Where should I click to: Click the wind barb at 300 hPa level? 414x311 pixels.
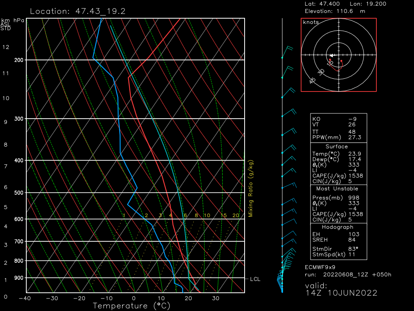pyautogui.click(x=287, y=113)
